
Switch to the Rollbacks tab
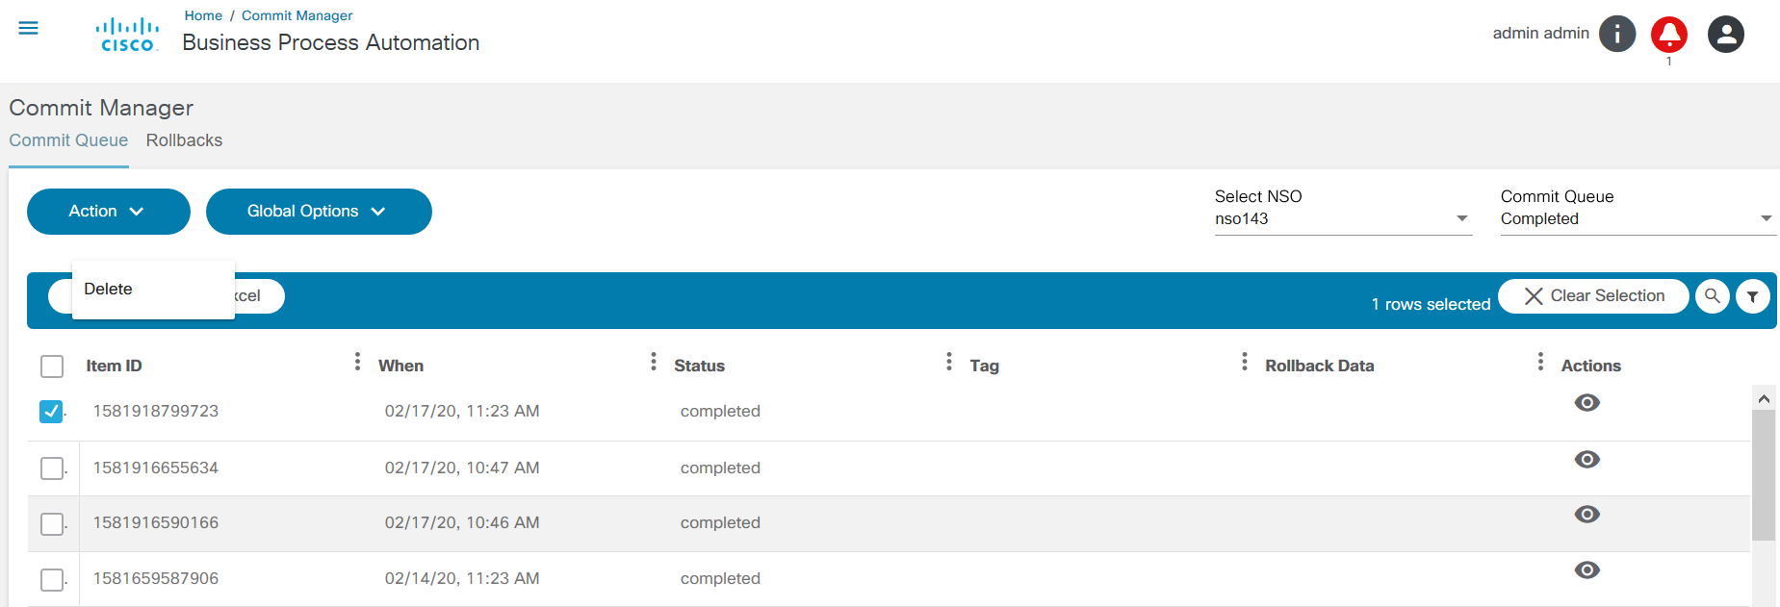click(184, 140)
